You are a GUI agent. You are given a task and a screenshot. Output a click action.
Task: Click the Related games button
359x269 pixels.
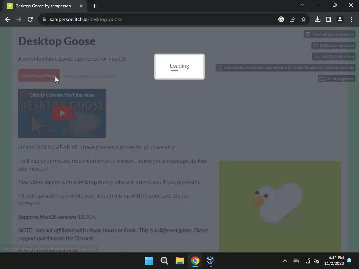pyautogui.click(x=337, y=79)
